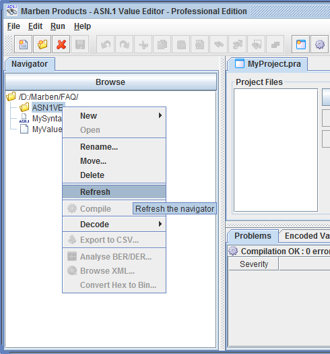Click the Save floppy disk toolbar icon

click(80, 45)
